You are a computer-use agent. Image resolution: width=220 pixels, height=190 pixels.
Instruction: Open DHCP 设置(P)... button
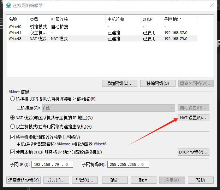194,152
